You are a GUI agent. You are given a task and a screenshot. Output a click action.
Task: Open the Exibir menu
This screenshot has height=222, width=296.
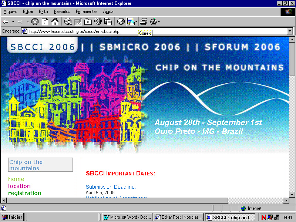(x=43, y=11)
